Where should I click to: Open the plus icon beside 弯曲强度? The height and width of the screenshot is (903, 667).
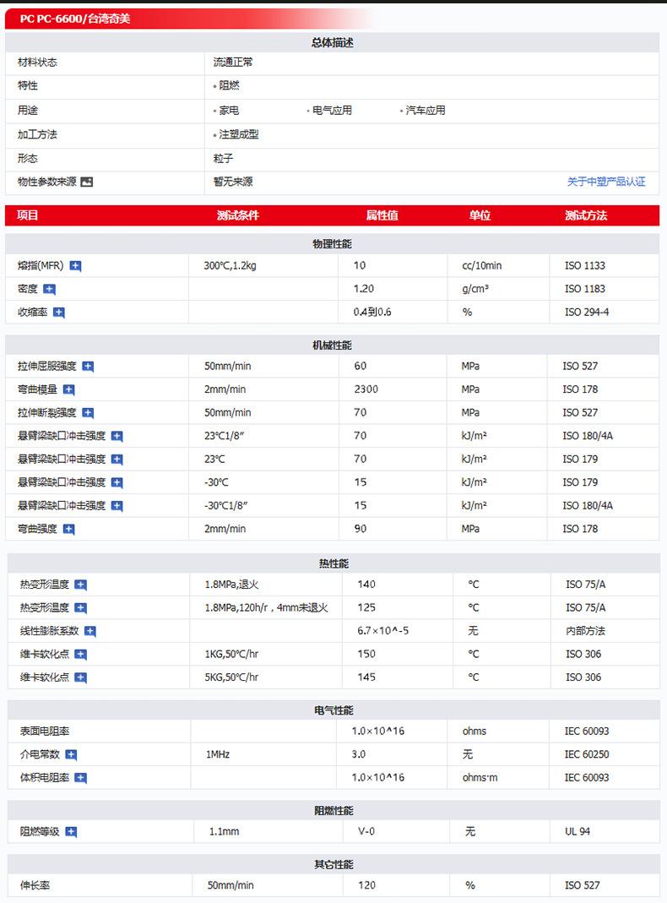[69, 530]
